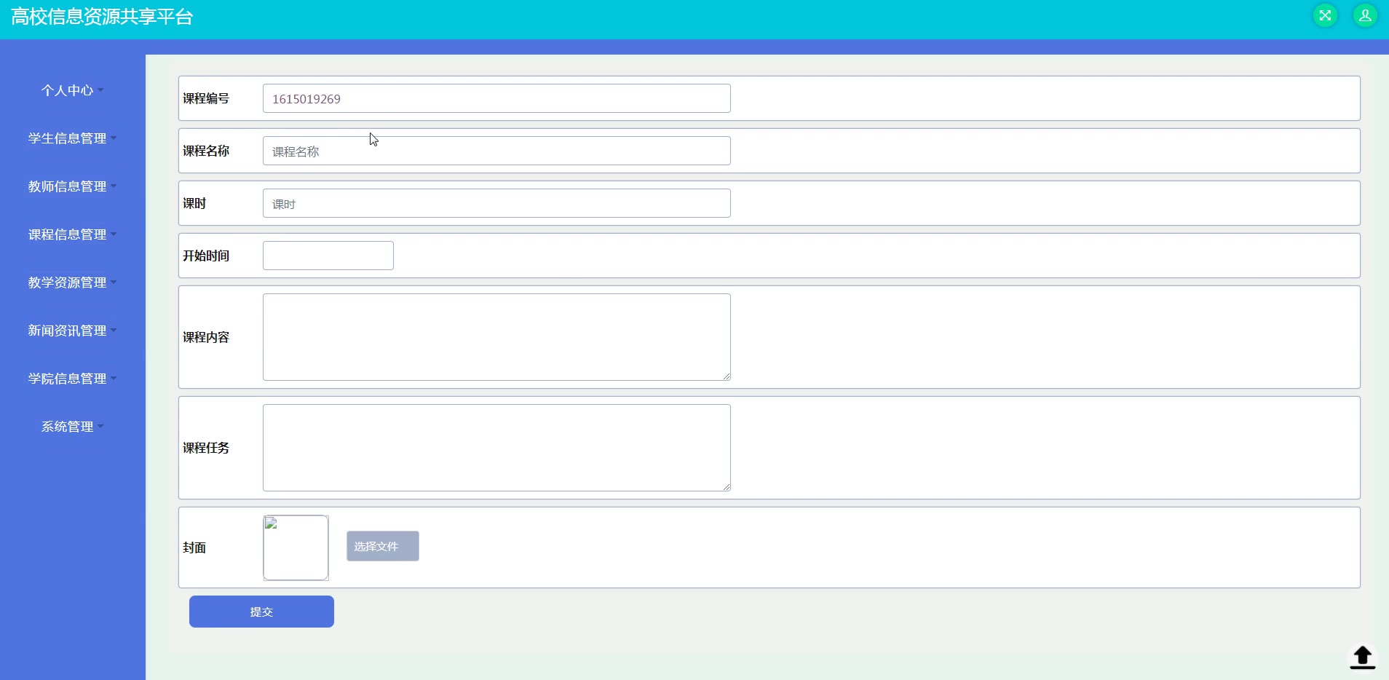
Task: Click the 课程编号 field label
Action: (206, 98)
